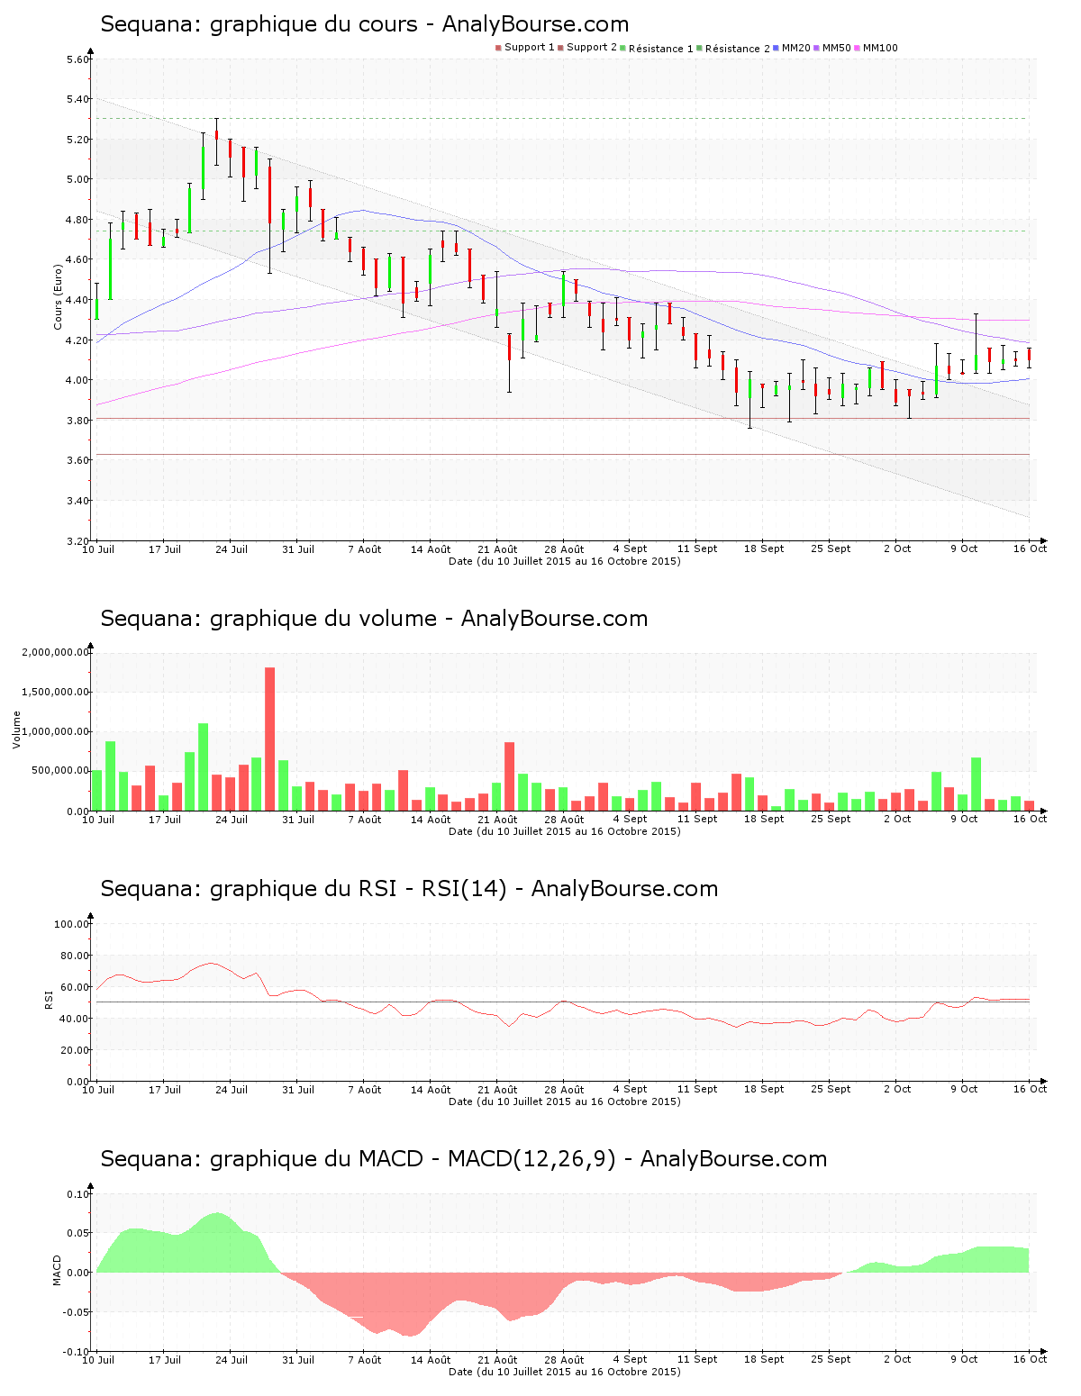1081x1396 pixels.
Task: Click the date range caption under MACD chart
Action: 565,1372
